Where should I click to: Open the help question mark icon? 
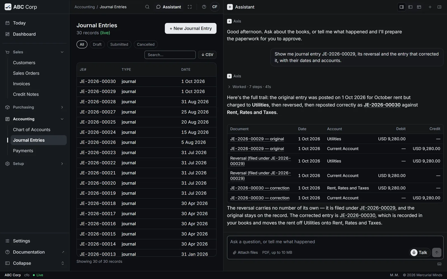click(204, 7)
